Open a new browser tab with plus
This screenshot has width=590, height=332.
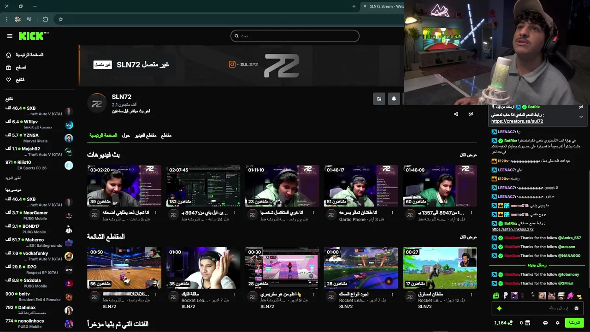[x=354, y=6]
